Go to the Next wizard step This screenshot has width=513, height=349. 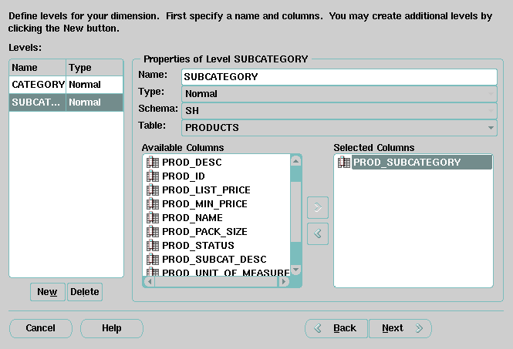pos(399,328)
